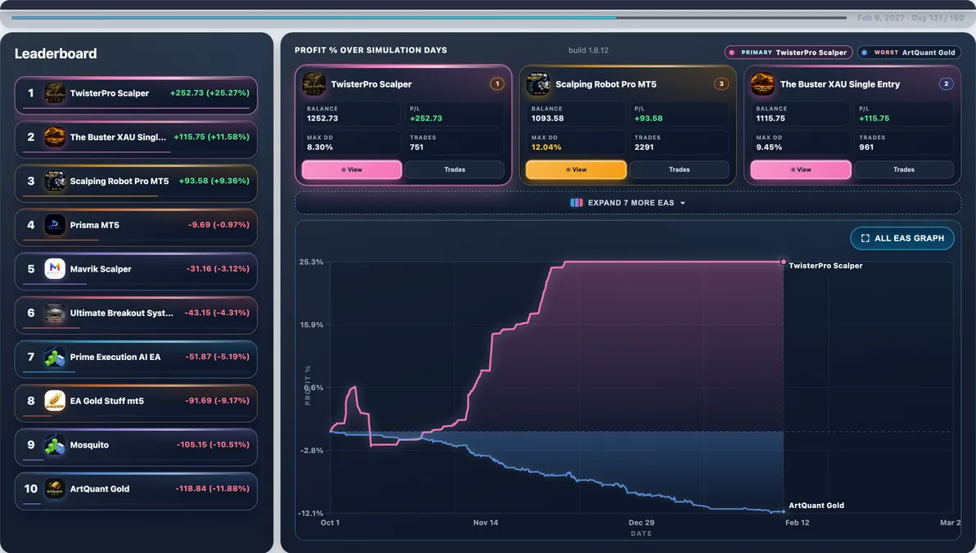The height and width of the screenshot is (553, 976).
Task: Select The Buster XAU leaderboard row
Action: 136,139
